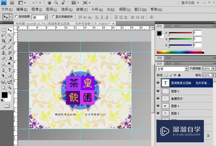Select the Pen tool
This screenshot has height=146, width=216.
coord(3,70)
